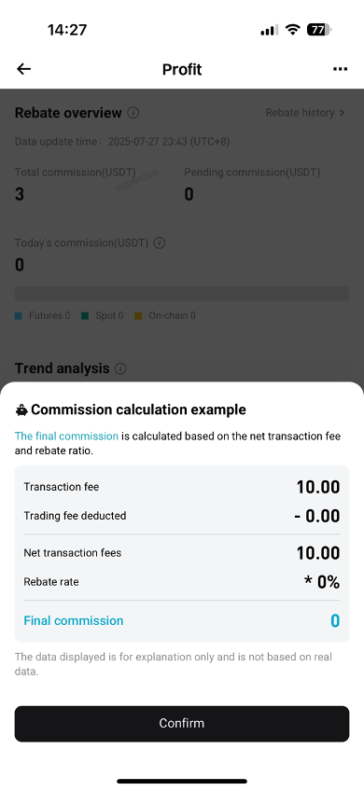Tap the battery indicator in status bar
Viewport: 364px width, 791px height.
[318, 30]
